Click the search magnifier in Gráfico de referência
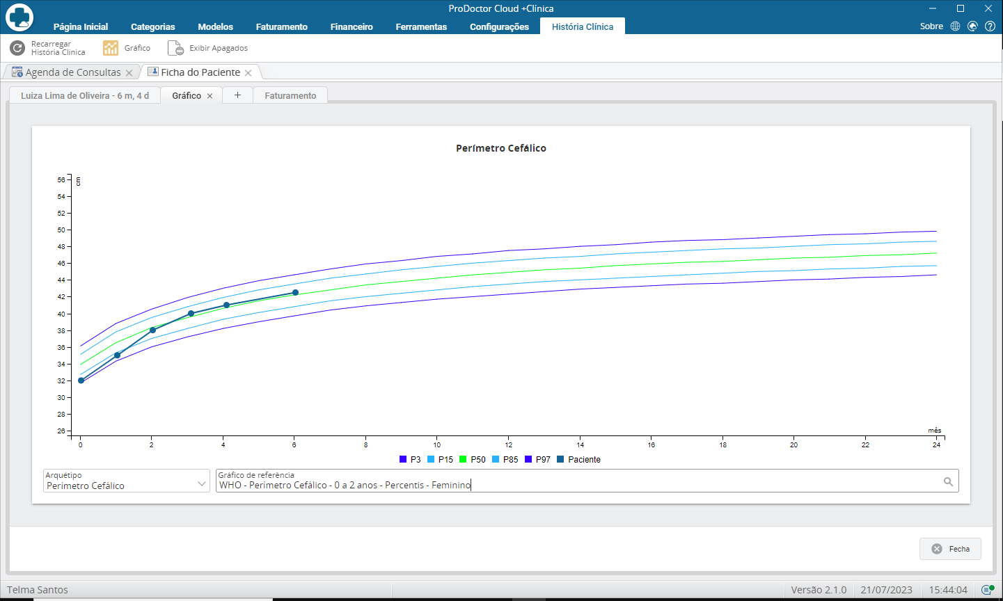This screenshot has width=1003, height=601. pos(948,481)
